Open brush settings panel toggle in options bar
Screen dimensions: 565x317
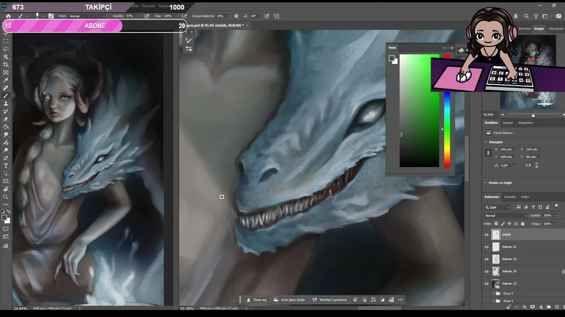click(x=51, y=16)
